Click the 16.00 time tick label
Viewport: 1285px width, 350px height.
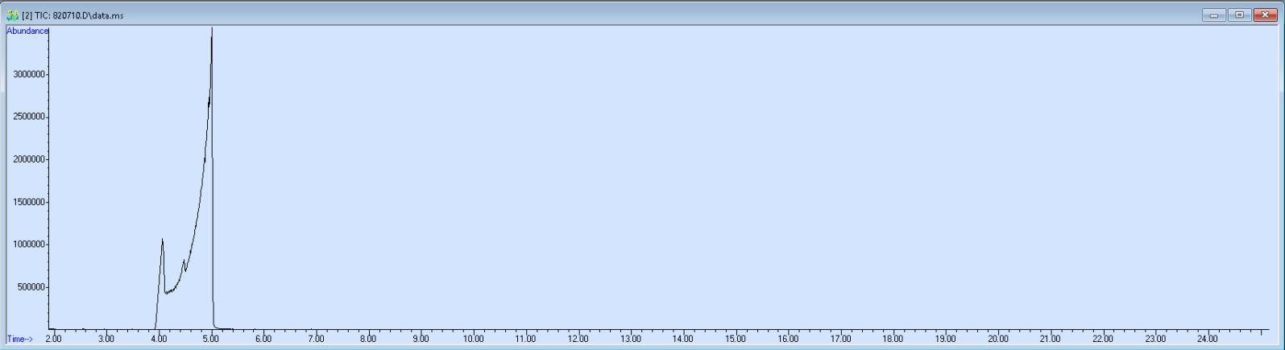[x=788, y=339]
